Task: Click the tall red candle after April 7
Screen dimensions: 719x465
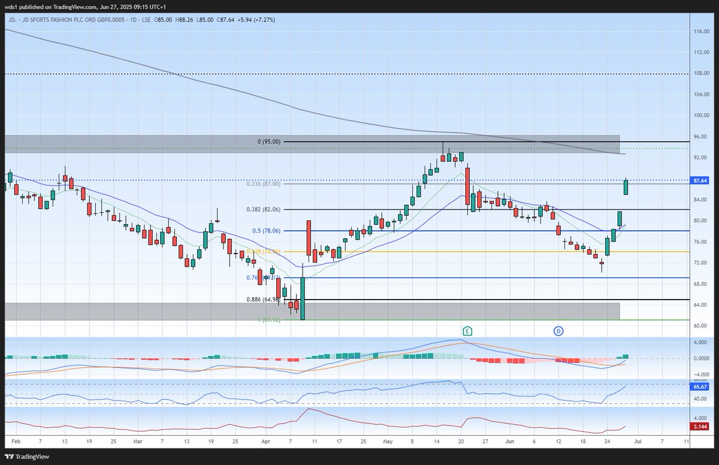Action: pos(309,237)
